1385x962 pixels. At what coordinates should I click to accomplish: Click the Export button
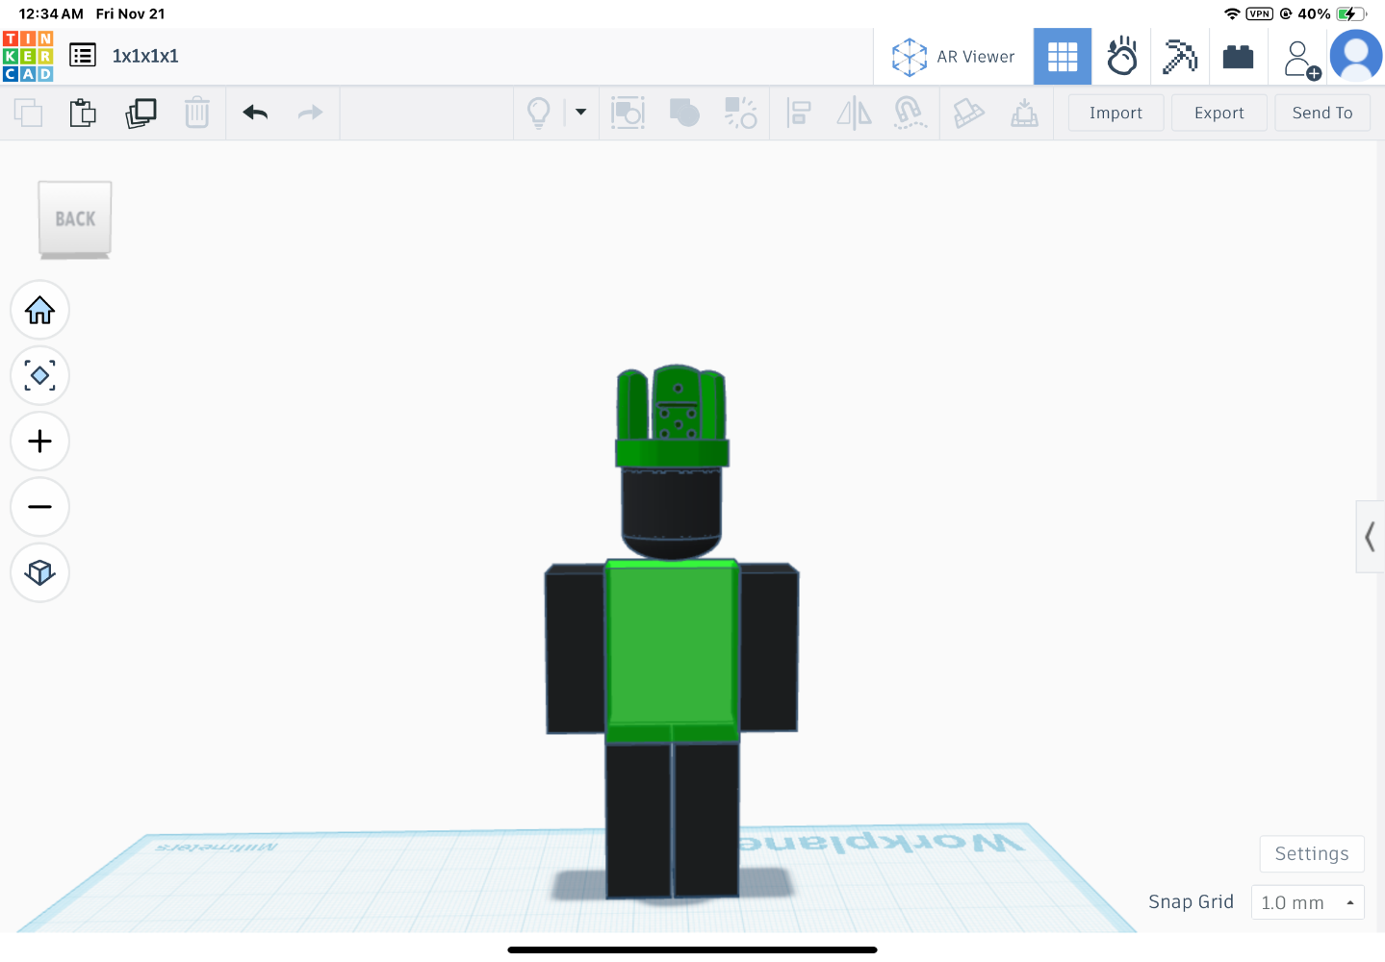pyautogui.click(x=1218, y=114)
